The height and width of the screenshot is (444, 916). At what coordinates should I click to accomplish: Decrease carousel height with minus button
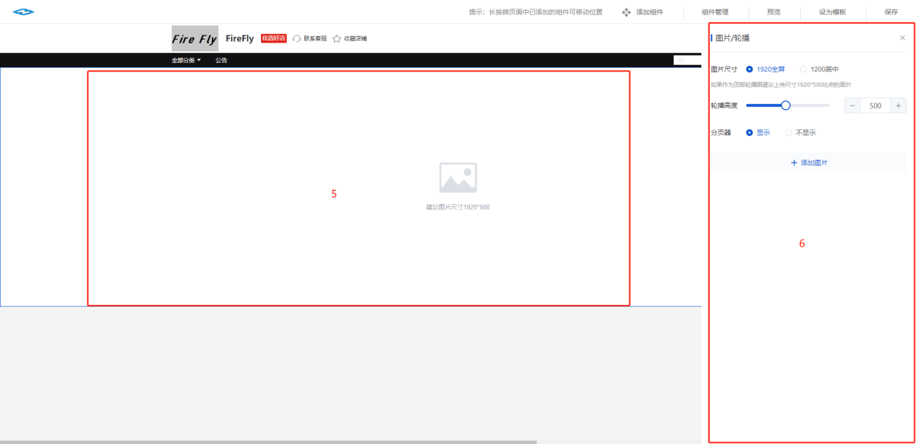click(852, 106)
